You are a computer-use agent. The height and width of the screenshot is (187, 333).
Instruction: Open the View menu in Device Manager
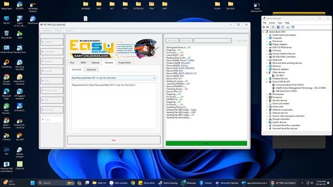click(x=280, y=23)
